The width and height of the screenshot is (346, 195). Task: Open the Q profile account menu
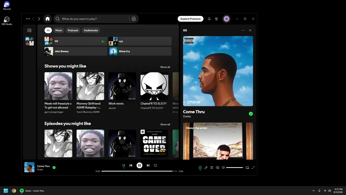[x=227, y=19]
